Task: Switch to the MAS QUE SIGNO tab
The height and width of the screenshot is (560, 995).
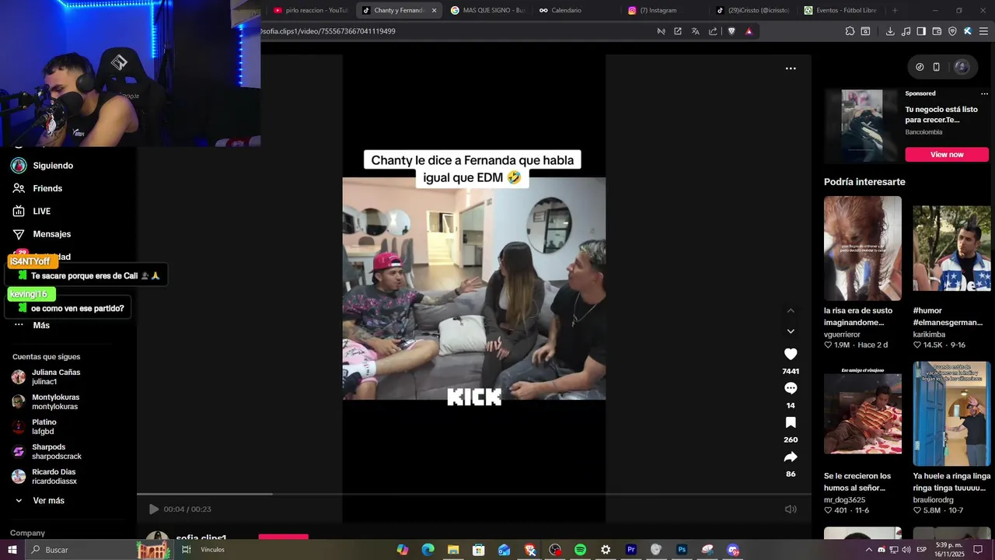Action: [x=487, y=10]
